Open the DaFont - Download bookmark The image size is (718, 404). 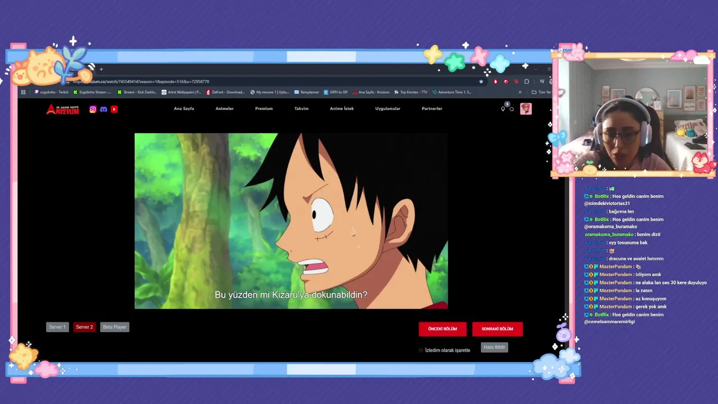click(x=225, y=92)
